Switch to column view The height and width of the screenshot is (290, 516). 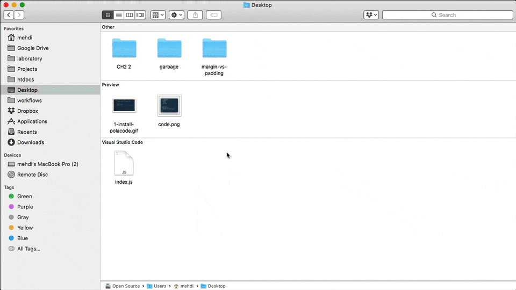coord(130,15)
